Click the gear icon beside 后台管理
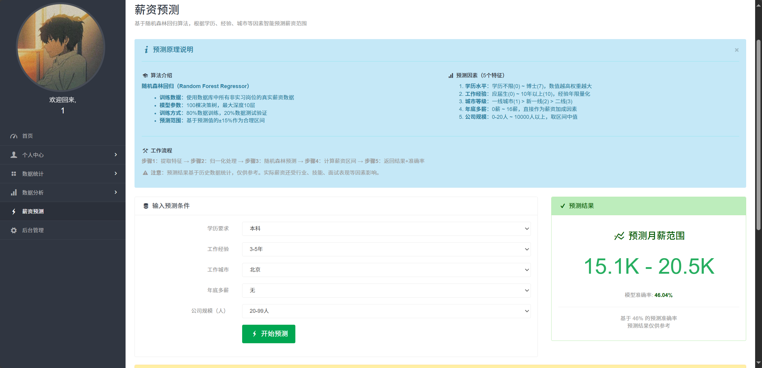 [x=14, y=230]
